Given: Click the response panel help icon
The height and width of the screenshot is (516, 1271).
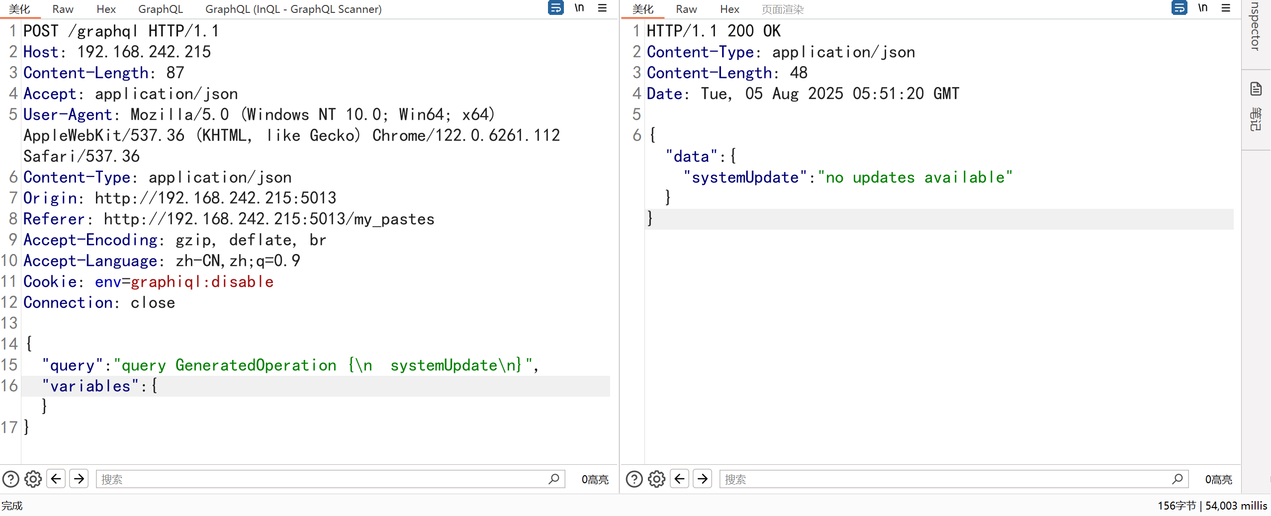Looking at the screenshot, I should coord(634,479).
